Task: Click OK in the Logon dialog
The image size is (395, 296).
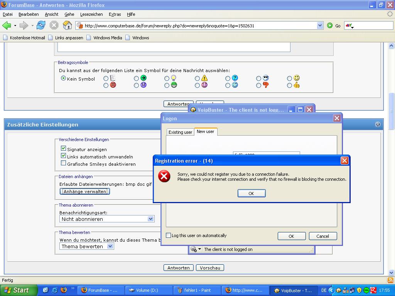Action: tap(292, 236)
